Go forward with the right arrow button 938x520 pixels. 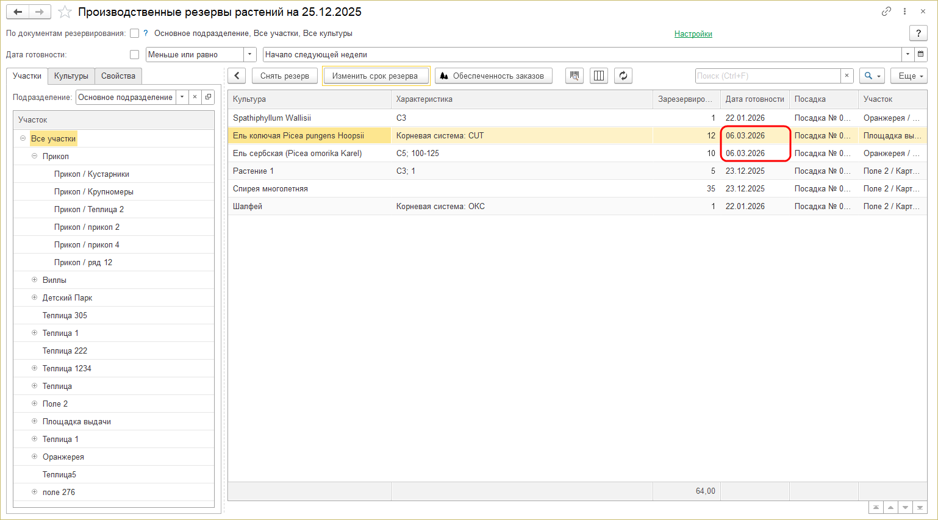40,12
